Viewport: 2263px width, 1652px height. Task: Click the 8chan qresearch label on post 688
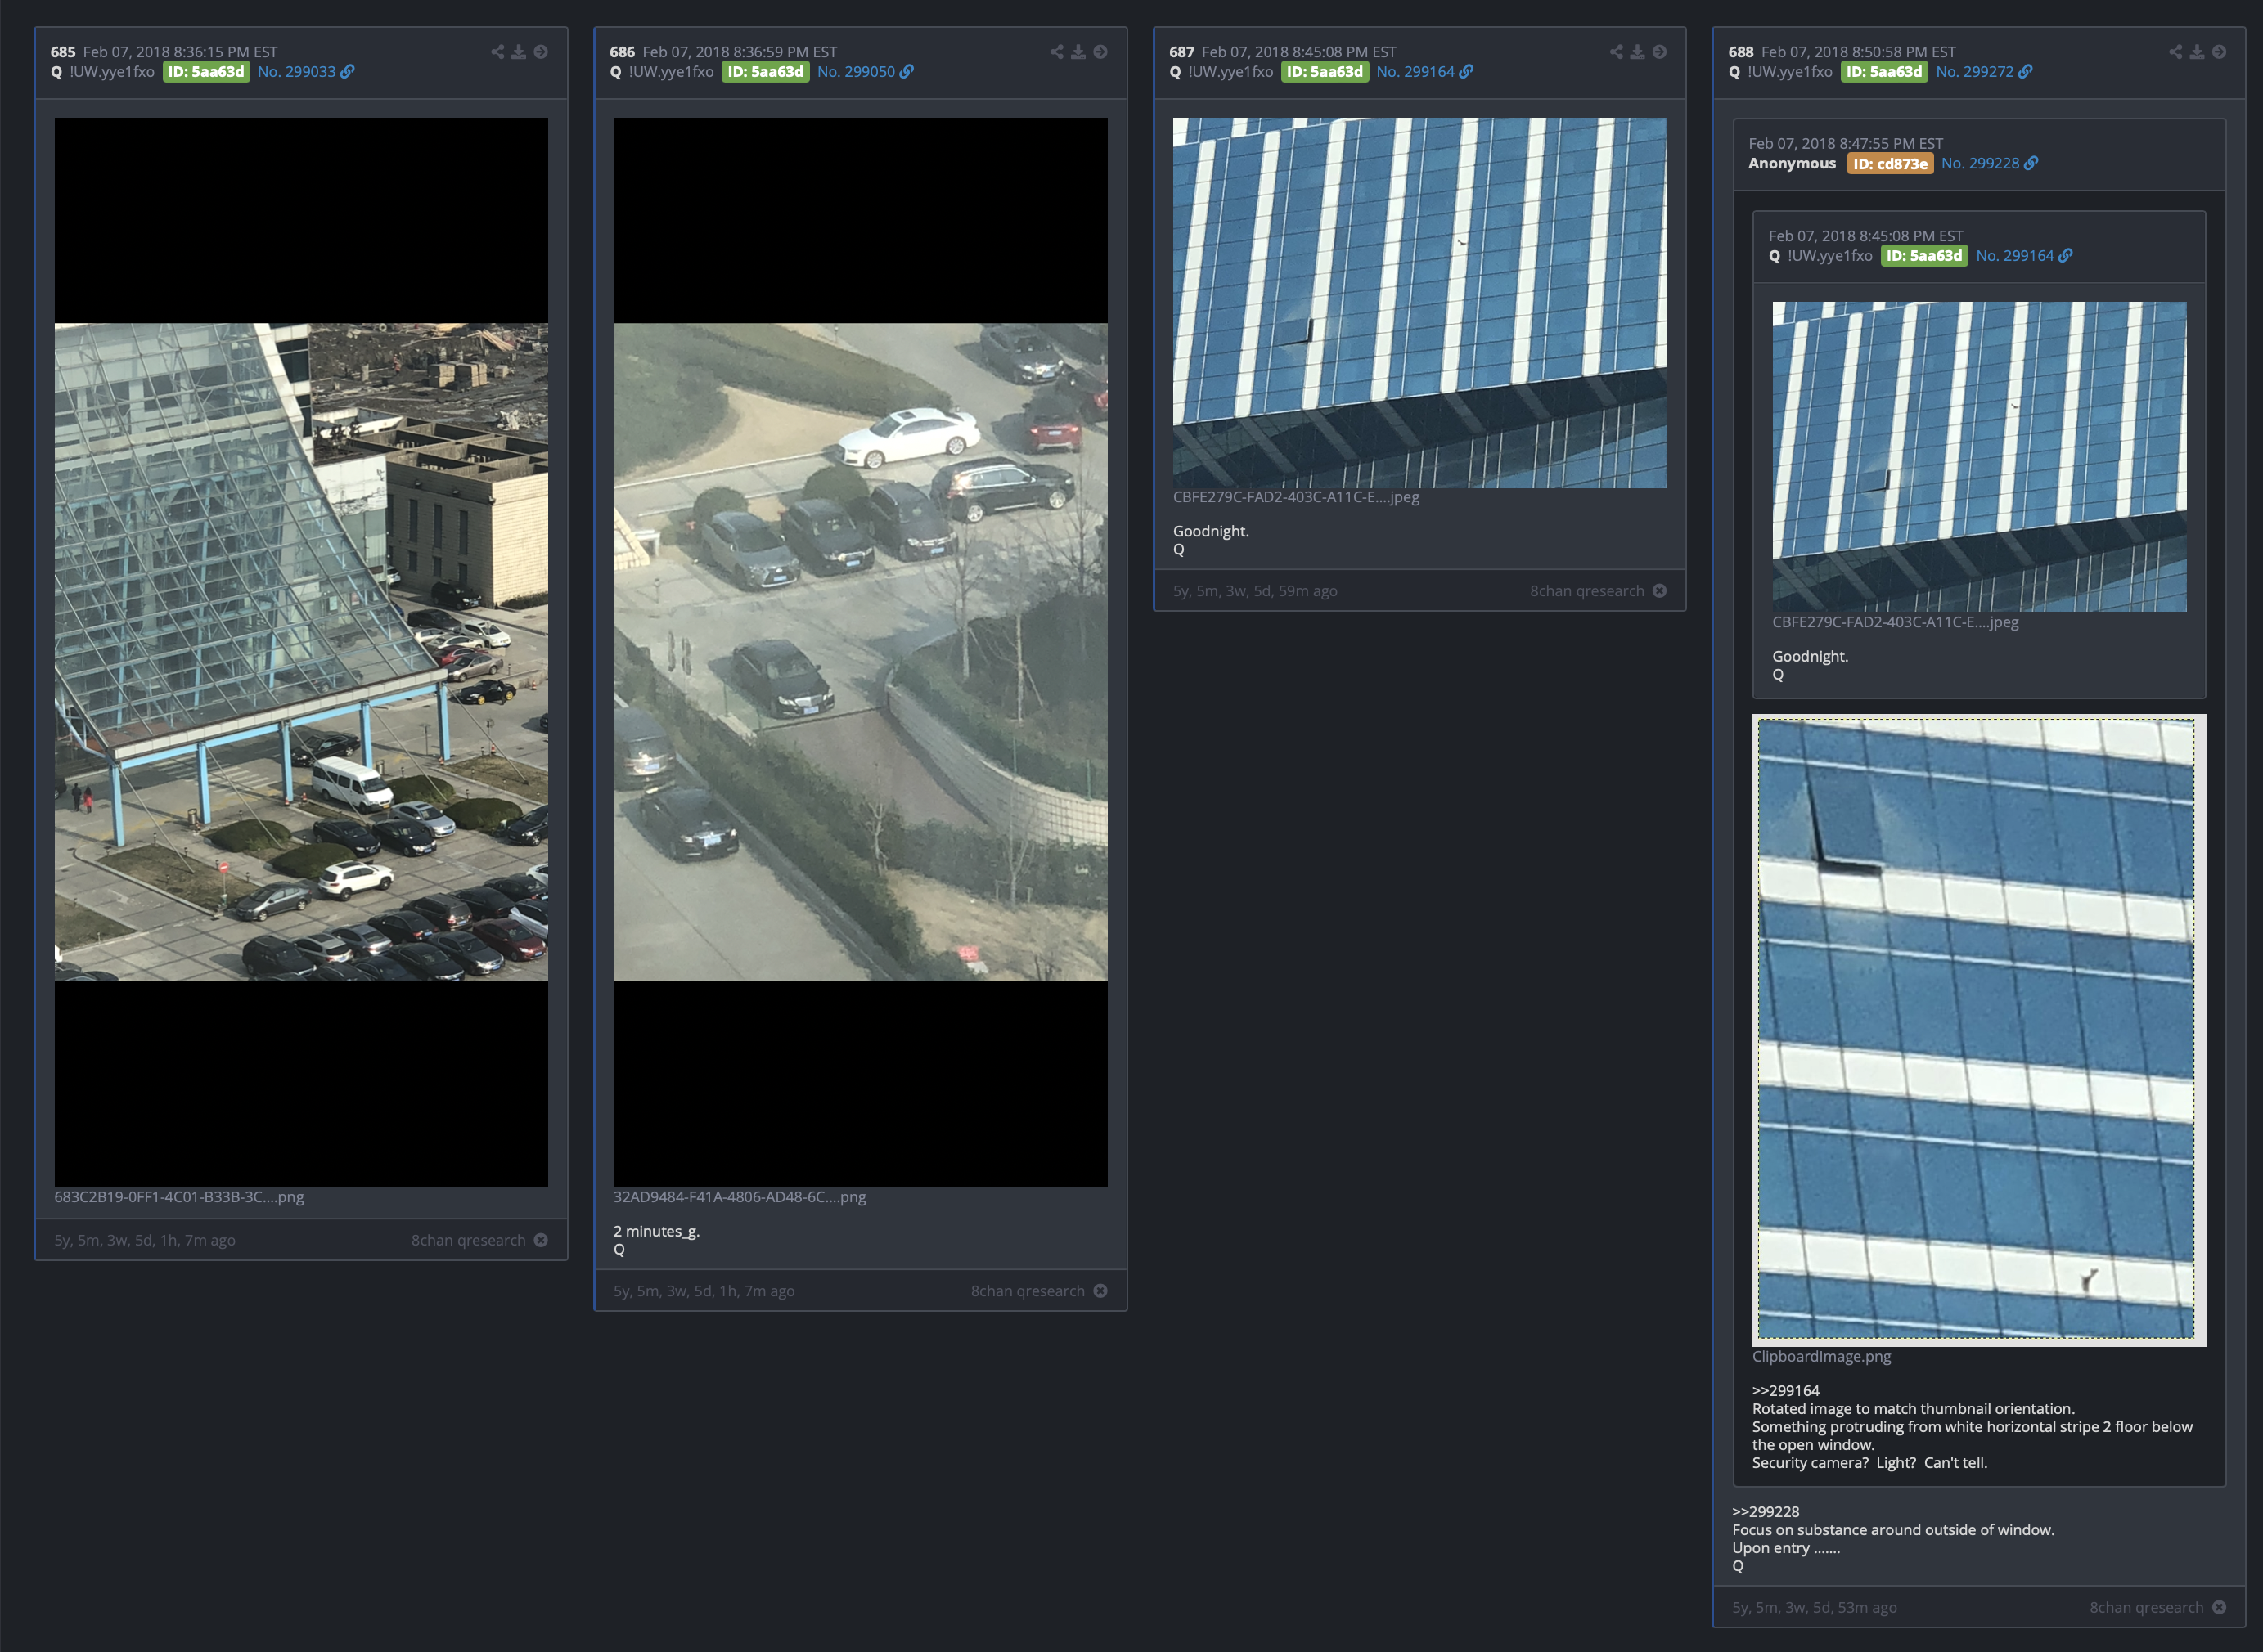pos(2146,1607)
